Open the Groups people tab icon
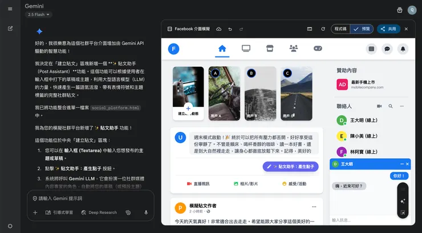The image size is (422, 233). point(293,49)
